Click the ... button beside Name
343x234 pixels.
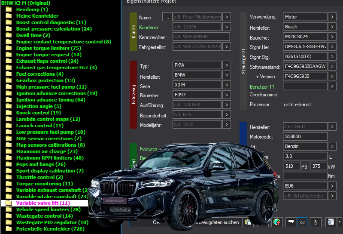pos(167,17)
